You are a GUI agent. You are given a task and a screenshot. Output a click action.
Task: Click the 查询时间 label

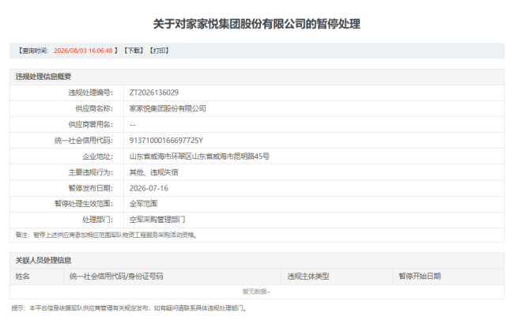point(33,51)
